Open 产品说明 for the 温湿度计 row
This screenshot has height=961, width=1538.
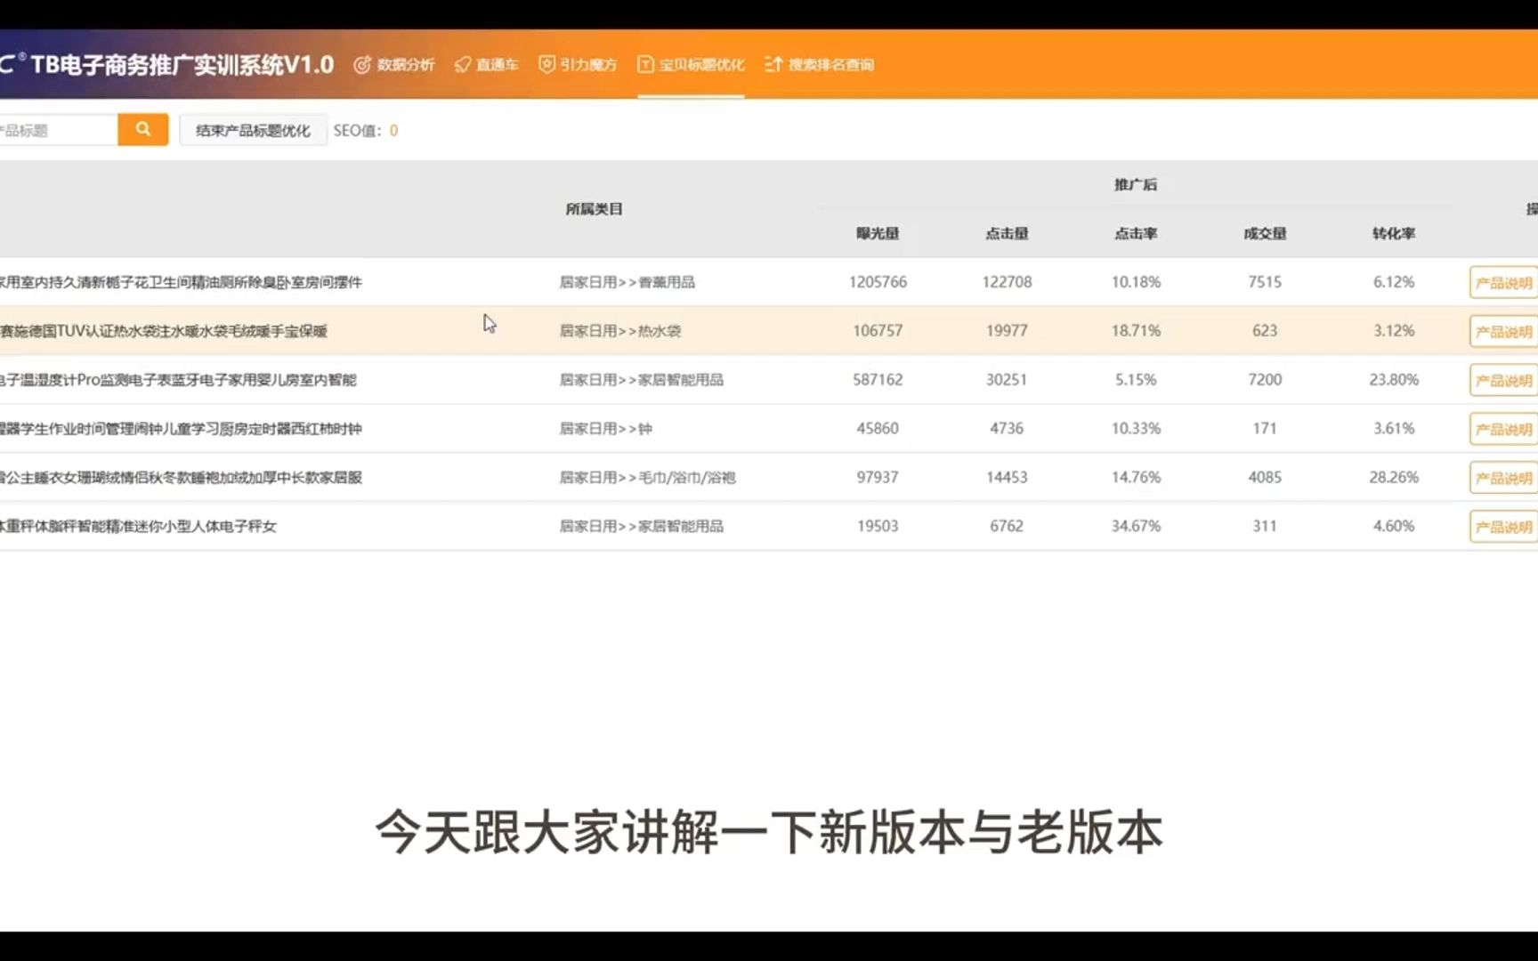(x=1503, y=380)
